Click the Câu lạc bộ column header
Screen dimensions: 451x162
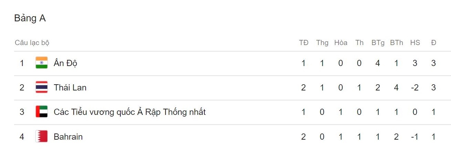coord(32,43)
